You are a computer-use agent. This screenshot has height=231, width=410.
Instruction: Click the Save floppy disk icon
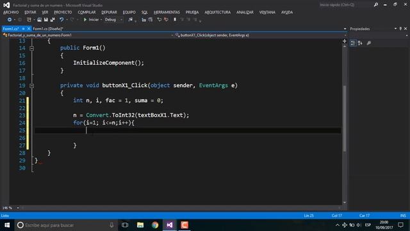pos(45,20)
